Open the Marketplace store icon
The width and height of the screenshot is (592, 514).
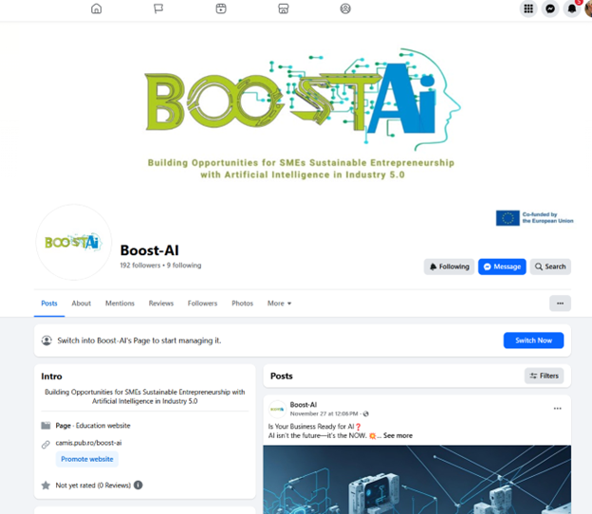283,9
